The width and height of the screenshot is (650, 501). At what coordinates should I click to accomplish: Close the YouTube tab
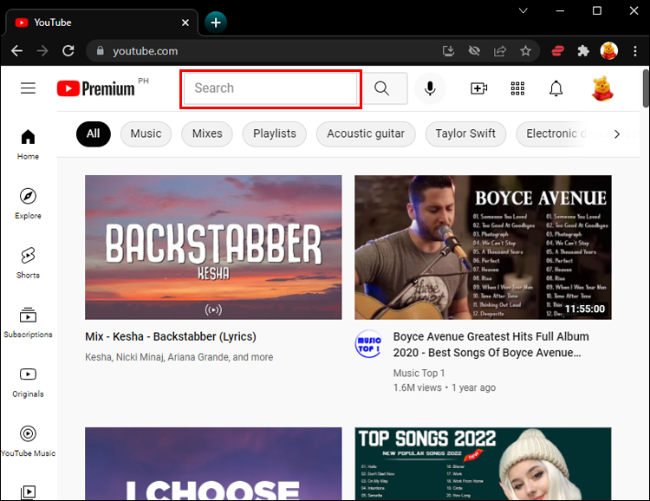(185, 23)
